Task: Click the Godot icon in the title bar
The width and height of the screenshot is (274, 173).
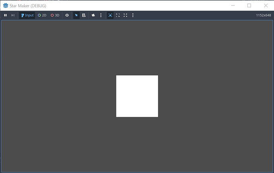Action: pos(6,6)
